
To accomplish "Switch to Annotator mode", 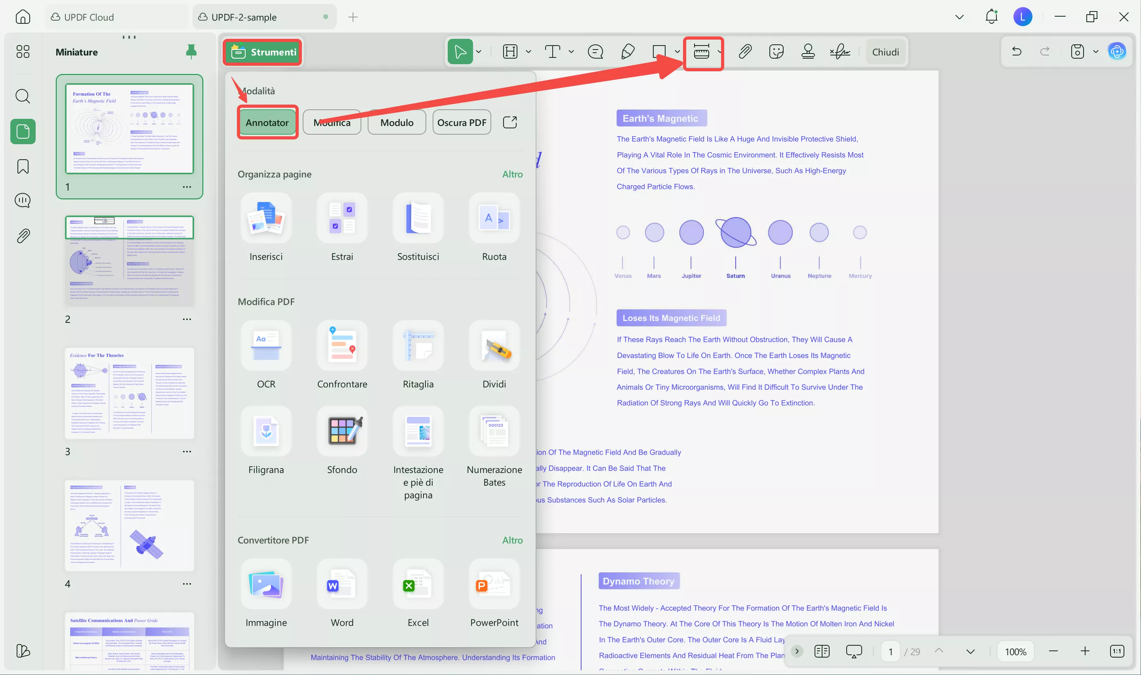I will (x=267, y=122).
